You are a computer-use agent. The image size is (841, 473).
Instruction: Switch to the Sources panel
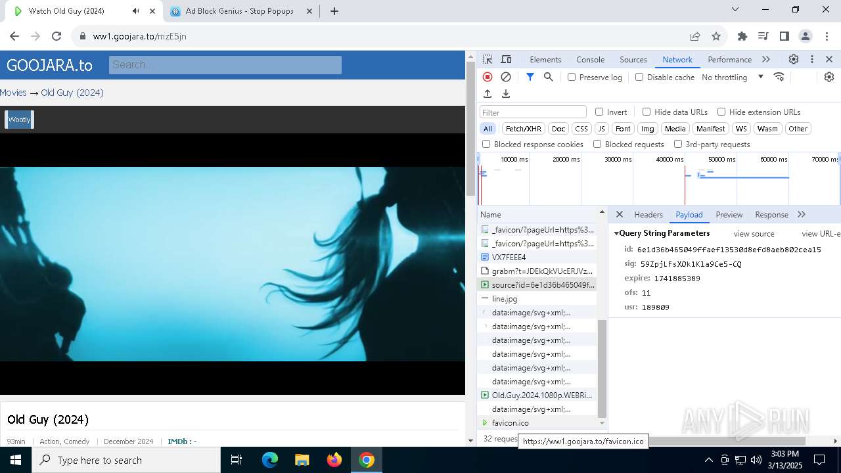point(633,59)
